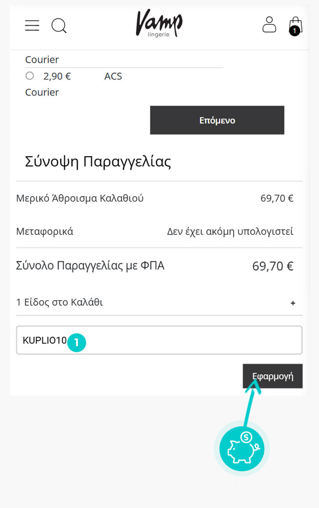
Task: Go to homepage via Vamp lingerie logo
Action: click(x=159, y=25)
